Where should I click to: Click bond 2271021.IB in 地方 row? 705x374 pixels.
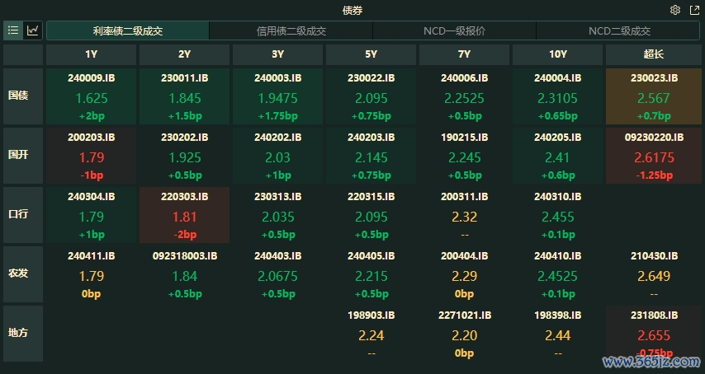click(x=465, y=333)
